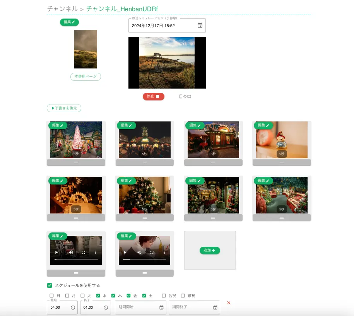Play the first video in the bottom row
Image resolution: width=354 pixels, height=316 pixels.
click(56, 253)
